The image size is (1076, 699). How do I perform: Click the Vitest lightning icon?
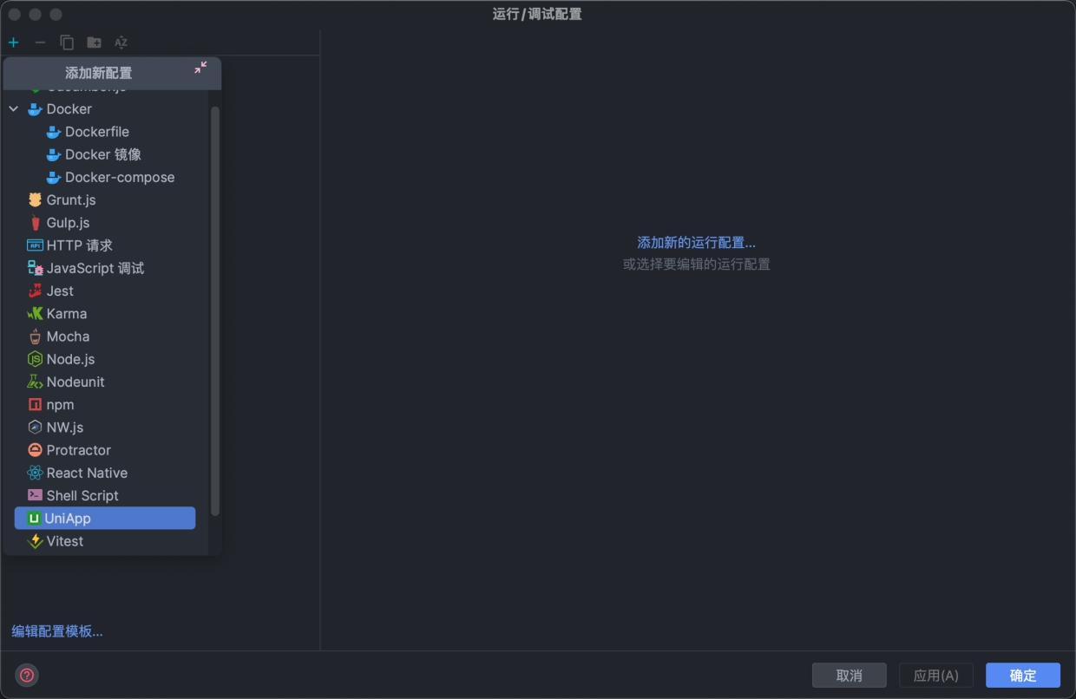point(35,541)
